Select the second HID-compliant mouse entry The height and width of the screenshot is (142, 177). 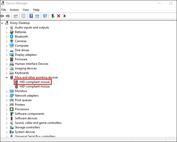(35, 86)
